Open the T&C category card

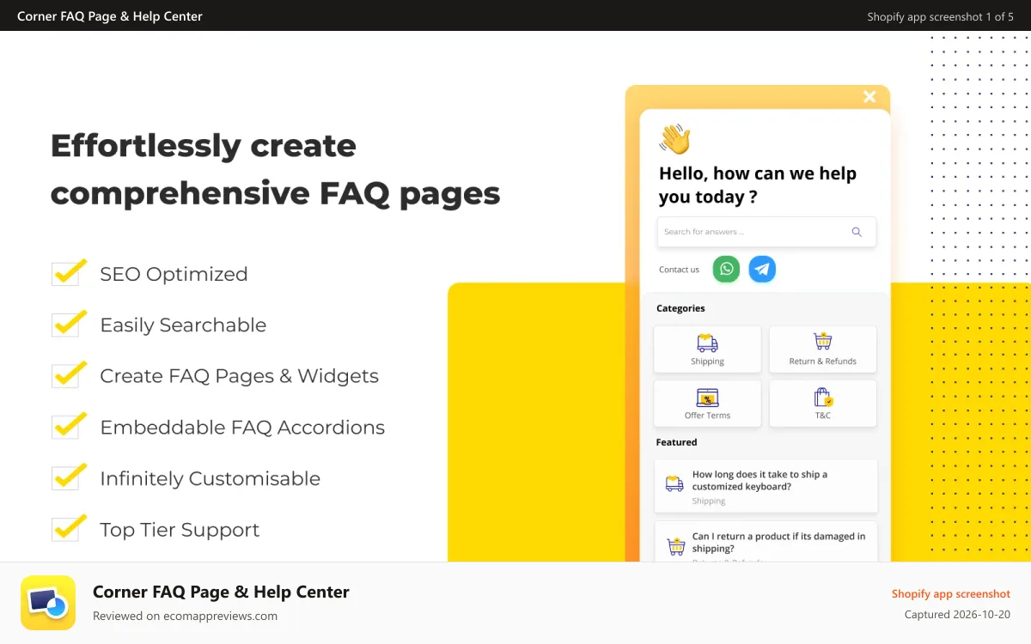[823, 404]
